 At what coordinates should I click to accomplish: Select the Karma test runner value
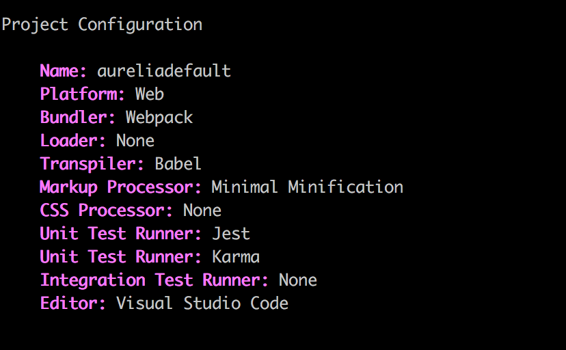[236, 257]
